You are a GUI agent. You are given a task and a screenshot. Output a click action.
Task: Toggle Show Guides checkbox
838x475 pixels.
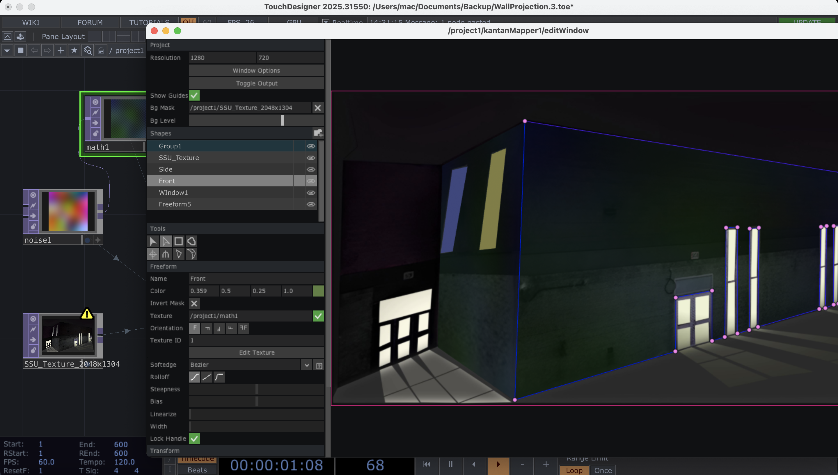[x=194, y=95]
